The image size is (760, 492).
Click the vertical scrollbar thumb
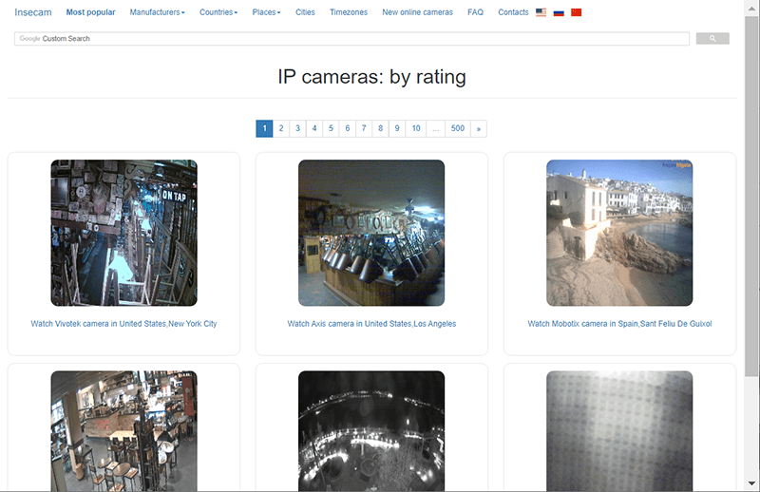click(x=751, y=197)
